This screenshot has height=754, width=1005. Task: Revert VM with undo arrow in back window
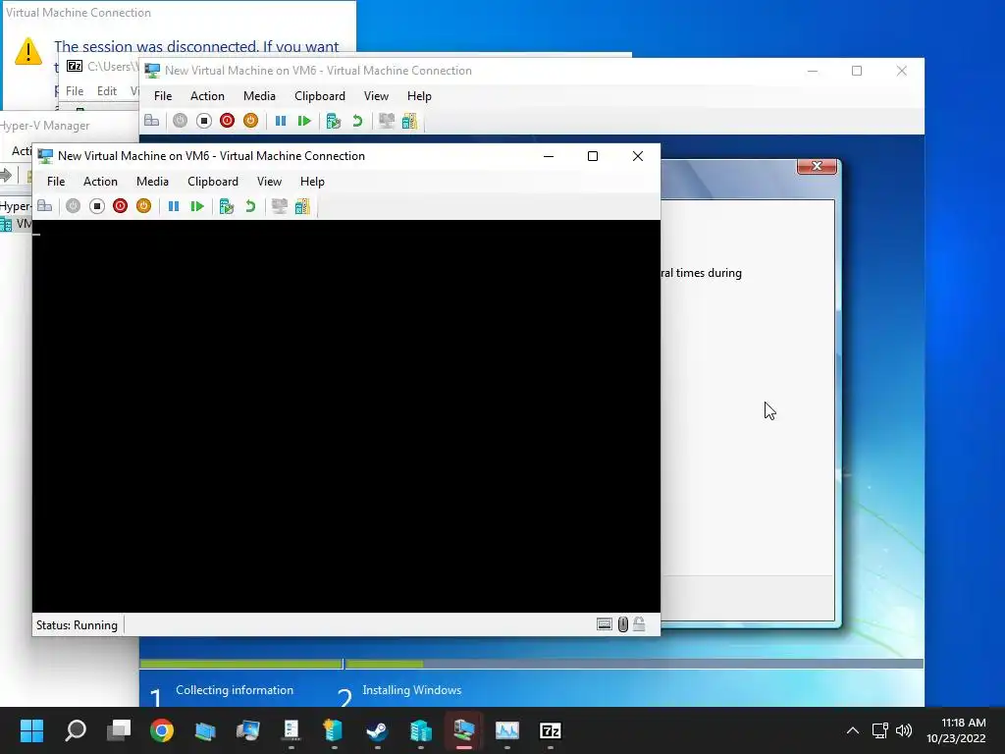coord(357,121)
